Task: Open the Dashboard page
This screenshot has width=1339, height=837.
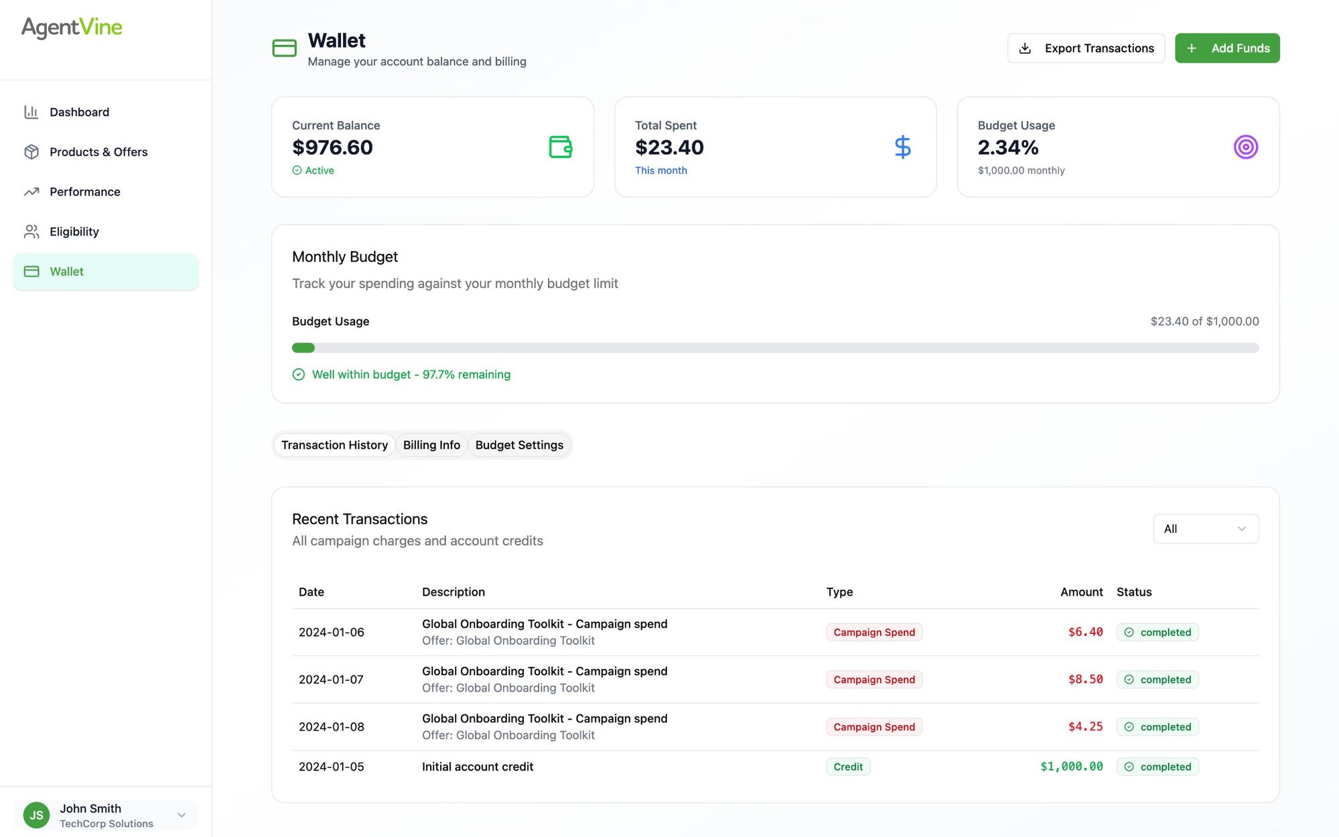Action: tap(106, 112)
